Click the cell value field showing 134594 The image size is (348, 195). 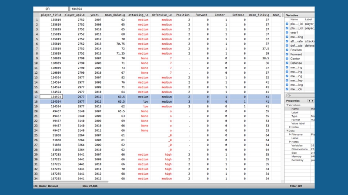pos(192,9)
